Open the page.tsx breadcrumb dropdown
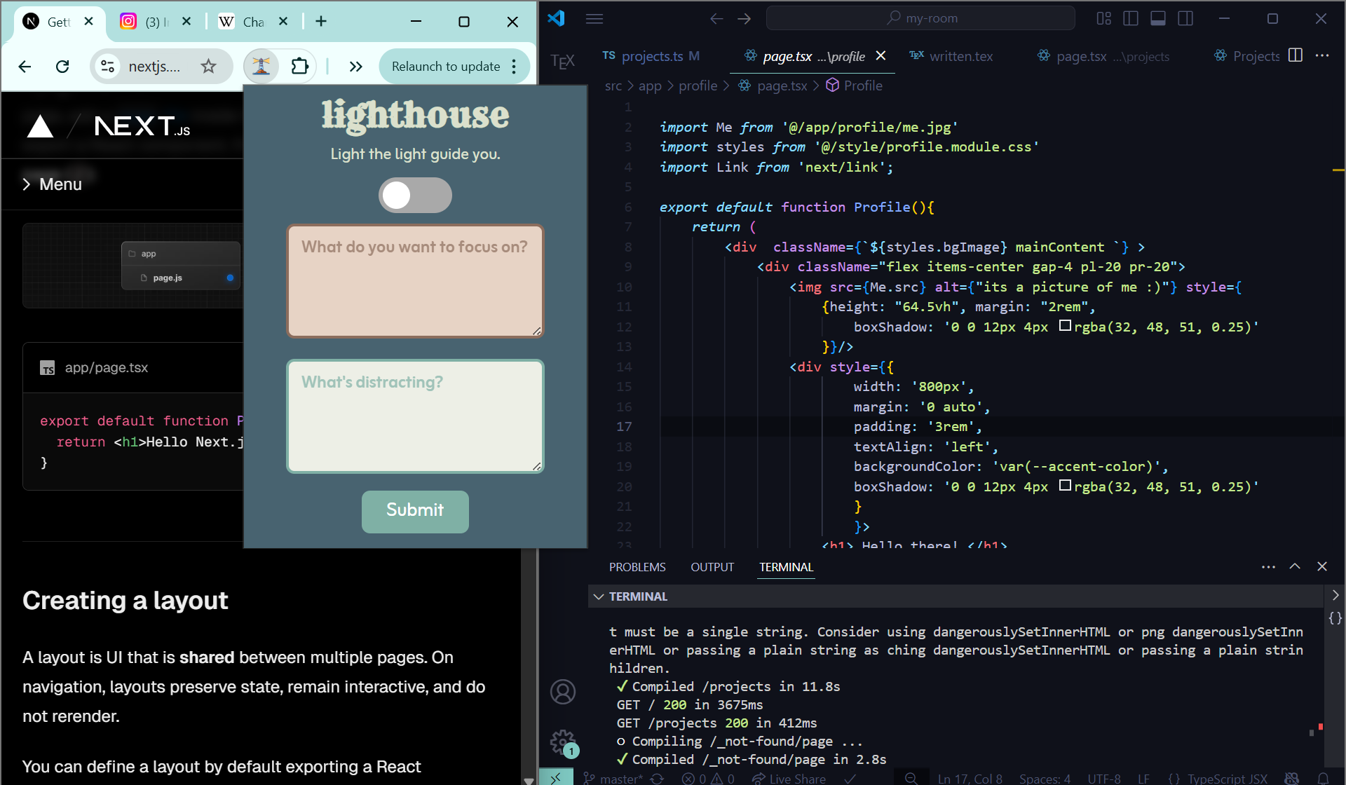Screen dimensions: 1346x785 point(773,86)
